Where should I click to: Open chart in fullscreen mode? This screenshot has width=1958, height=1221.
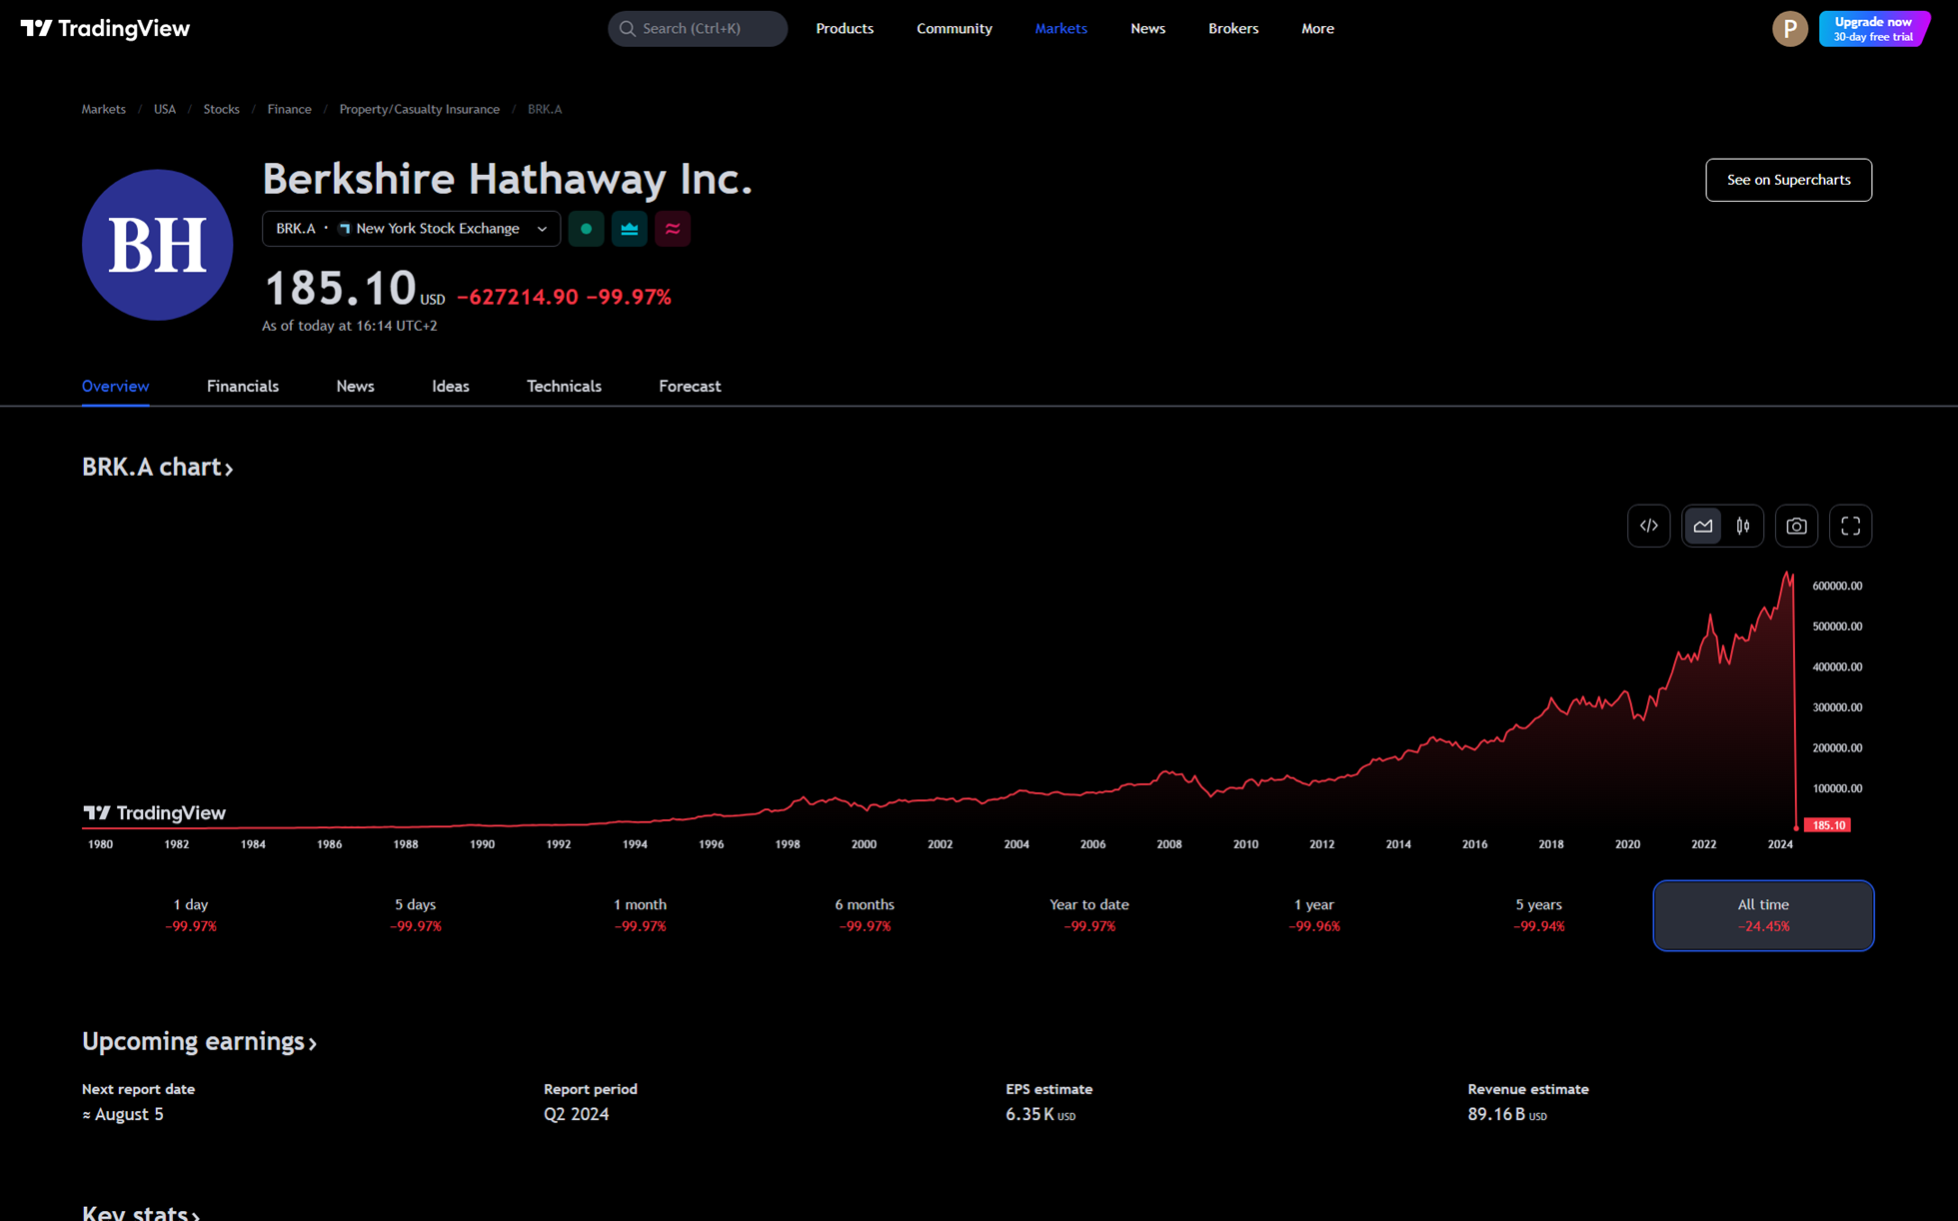coord(1850,526)
